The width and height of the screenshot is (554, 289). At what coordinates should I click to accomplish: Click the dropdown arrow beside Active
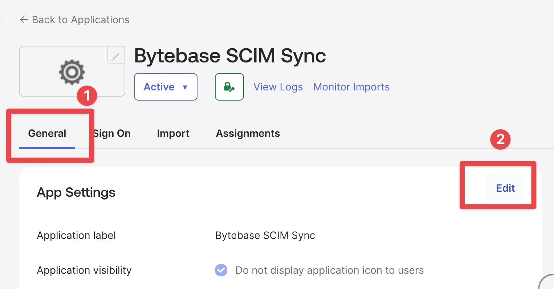click(185, 87)
